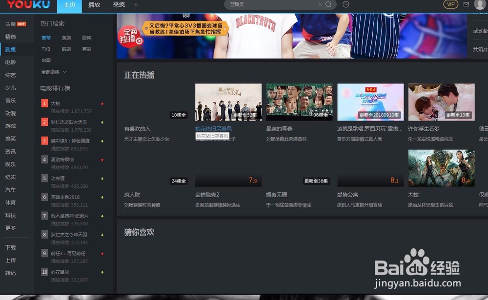Open the 最美的青春 video thumbnail
488x300 pixels.
coord(299,101)
